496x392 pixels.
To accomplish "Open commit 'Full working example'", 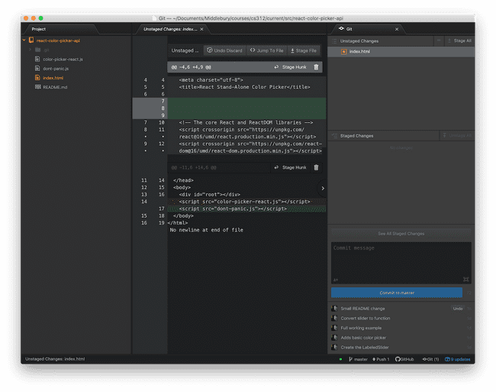I will (361, 328).
